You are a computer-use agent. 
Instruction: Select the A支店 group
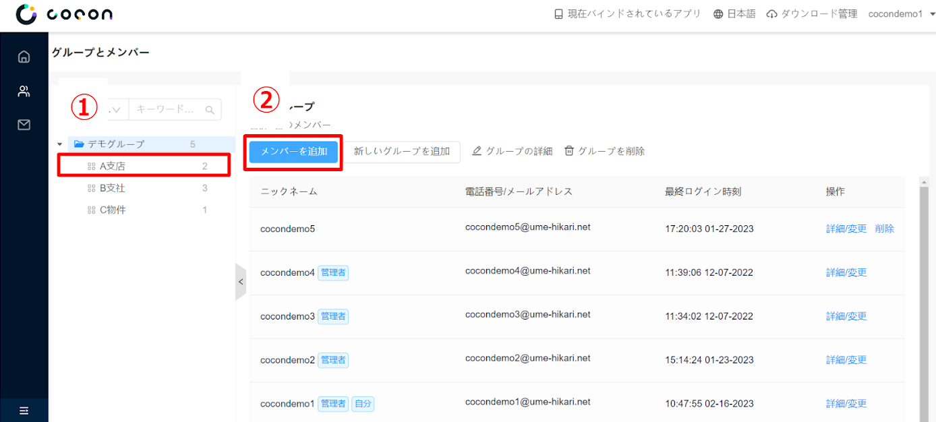[144, 166]
